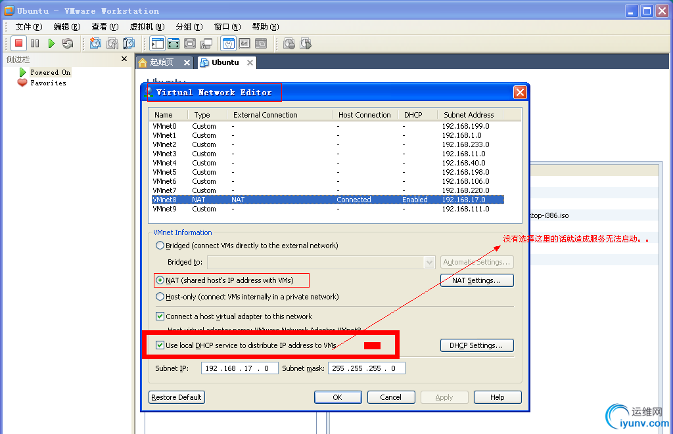The height and width of the screenshot is (434, 673).
Task: Click the Appliance view icon
Action: pos(244,43)
